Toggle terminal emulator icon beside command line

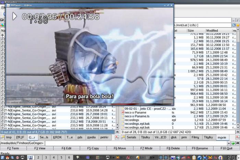(x=238, y=144)
